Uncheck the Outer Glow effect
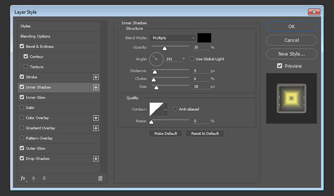334x196 pixels. pos(22,148)
